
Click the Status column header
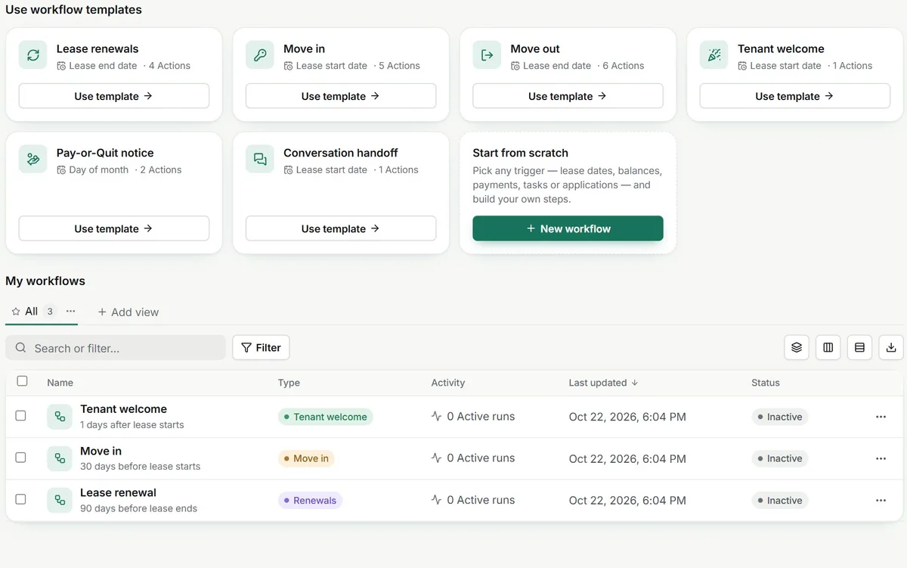[x=766, y=383]
